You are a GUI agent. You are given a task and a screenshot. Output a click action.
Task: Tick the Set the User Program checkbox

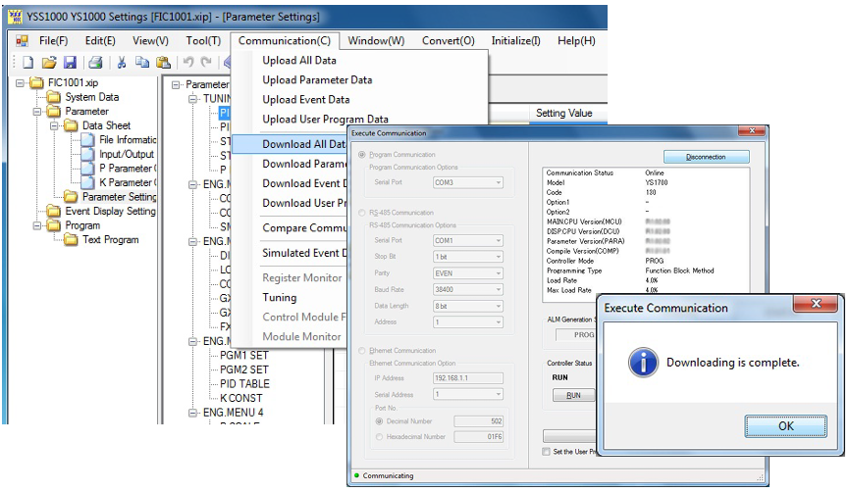[x=547, y=451]
